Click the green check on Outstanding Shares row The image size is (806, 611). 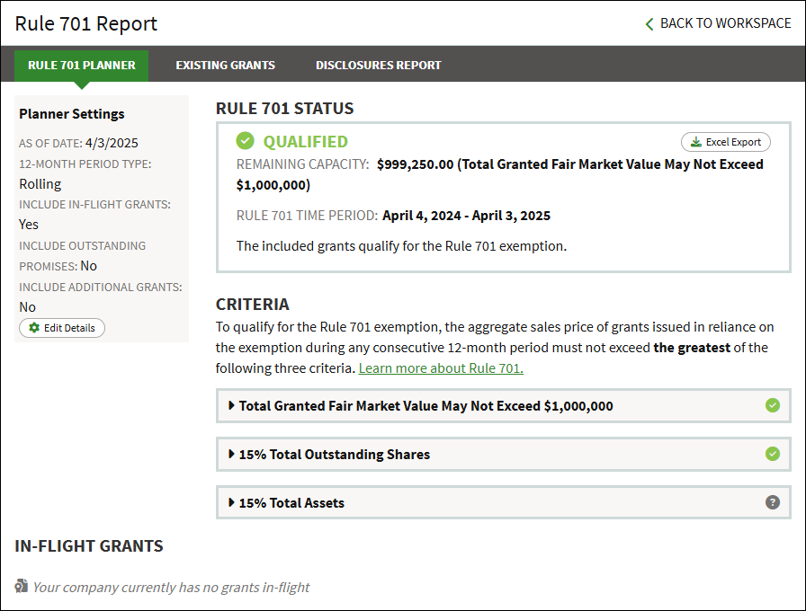[772, 454]
